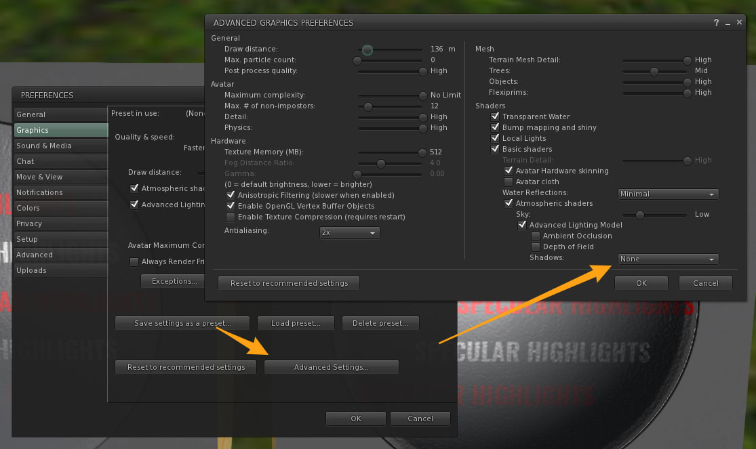Click Save settings as a preset
Screen dimensions: 756x449
[182, 323]
